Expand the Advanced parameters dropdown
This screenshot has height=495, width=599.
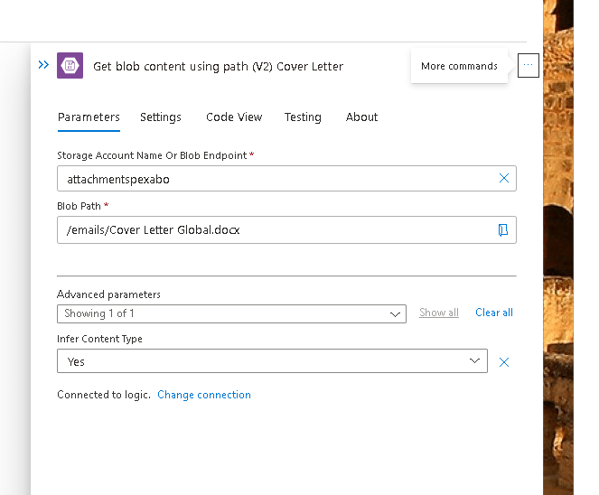coord(231,314)
